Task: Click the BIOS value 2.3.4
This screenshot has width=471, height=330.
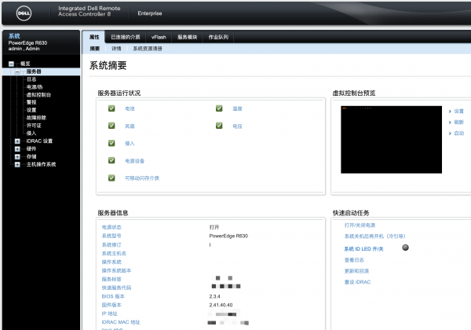Action: tap(215, 296)
